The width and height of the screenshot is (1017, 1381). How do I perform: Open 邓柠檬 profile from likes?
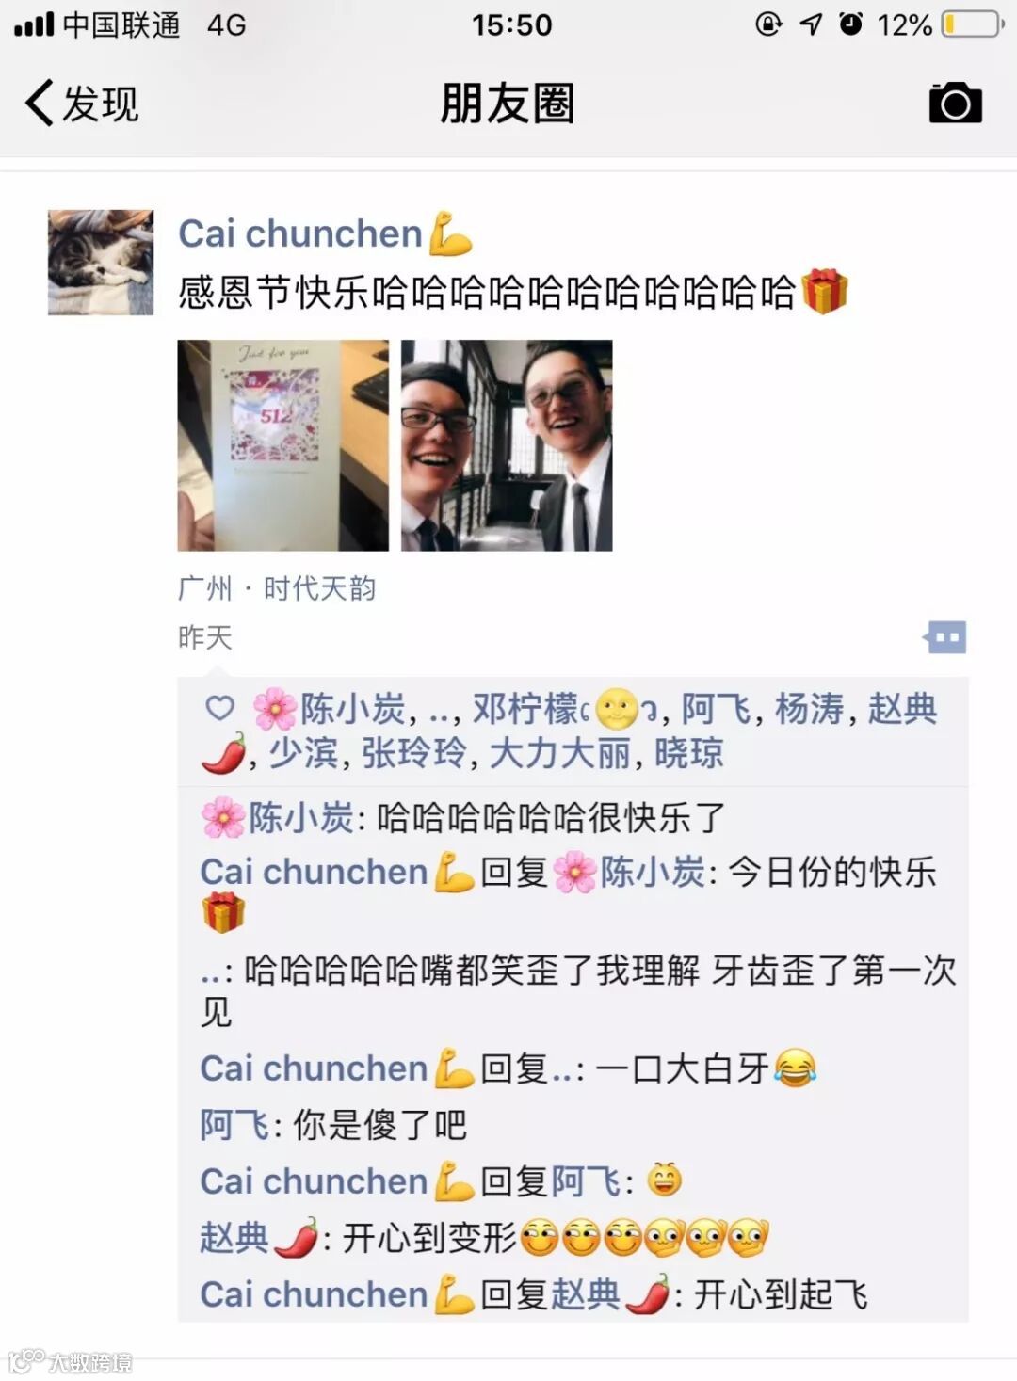coord(565,709)
